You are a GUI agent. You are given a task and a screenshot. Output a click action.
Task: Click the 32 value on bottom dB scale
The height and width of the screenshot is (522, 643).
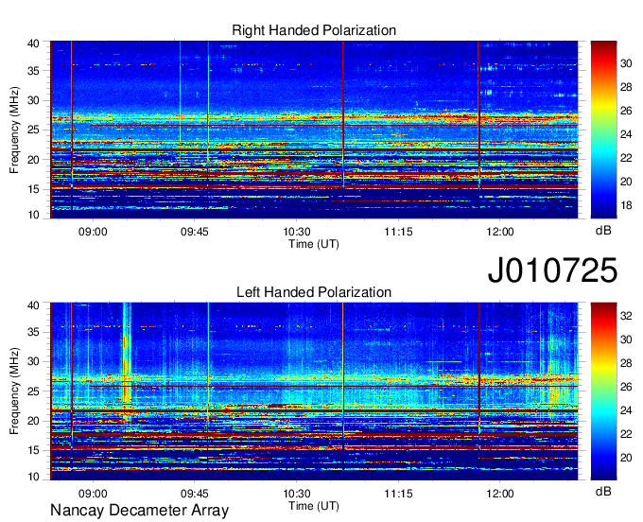(626, 316)
